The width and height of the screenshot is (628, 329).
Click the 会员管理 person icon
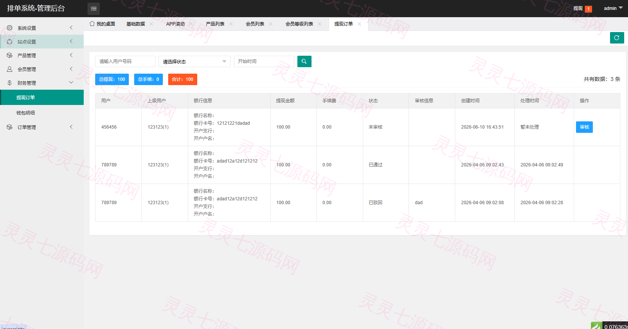10,69
